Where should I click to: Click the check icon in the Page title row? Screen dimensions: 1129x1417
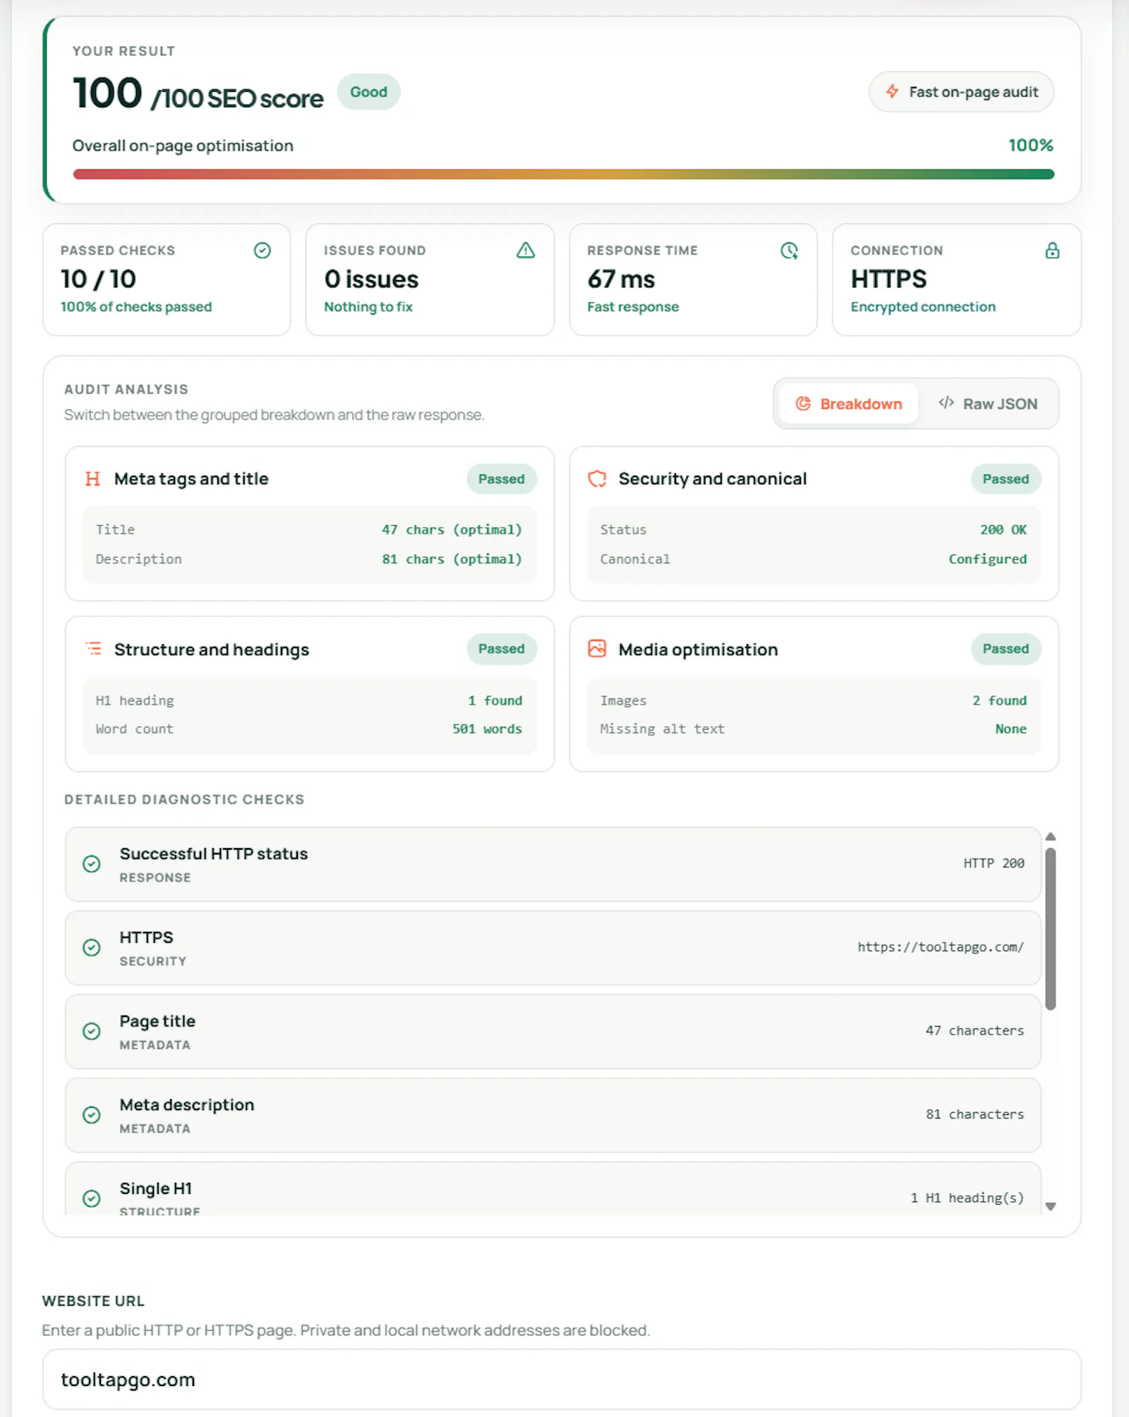coord(92,1032)
